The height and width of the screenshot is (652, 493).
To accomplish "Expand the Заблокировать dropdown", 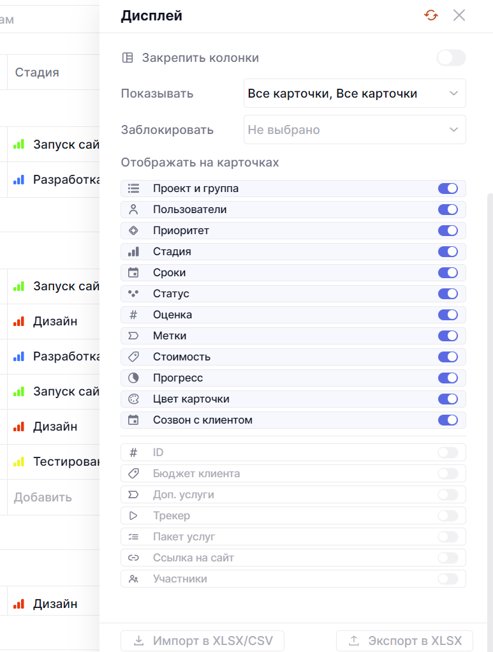I will click(x=355, y=130).
